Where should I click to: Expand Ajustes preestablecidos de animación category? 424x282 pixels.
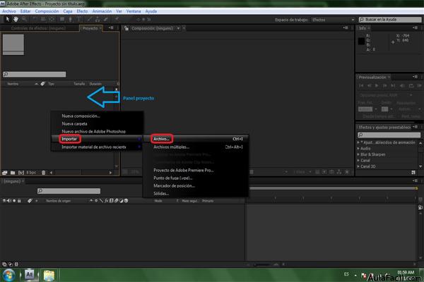coord(358,142)
